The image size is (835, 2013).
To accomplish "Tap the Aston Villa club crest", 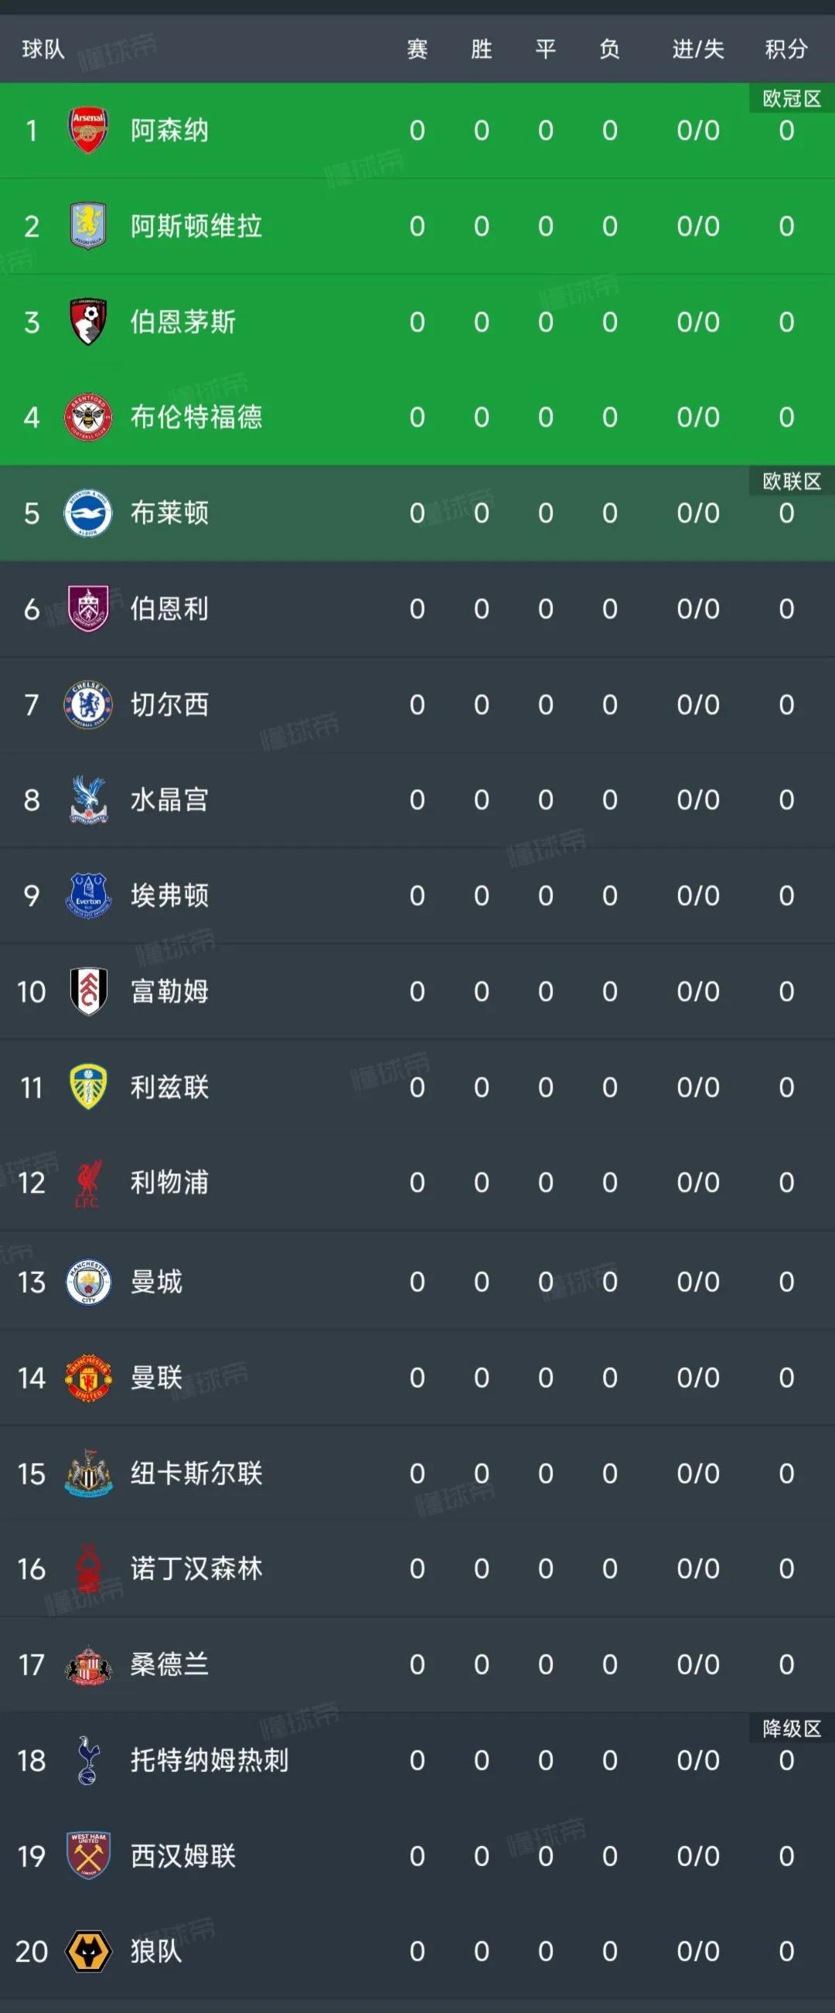I will [x=88, y=226].
